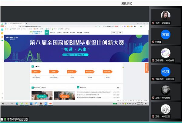Click the green mic icon beside 李静的屏幕共享

[x=5, y=119]
